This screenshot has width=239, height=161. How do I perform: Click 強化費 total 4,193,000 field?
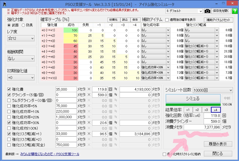click(x=135, y=89)
